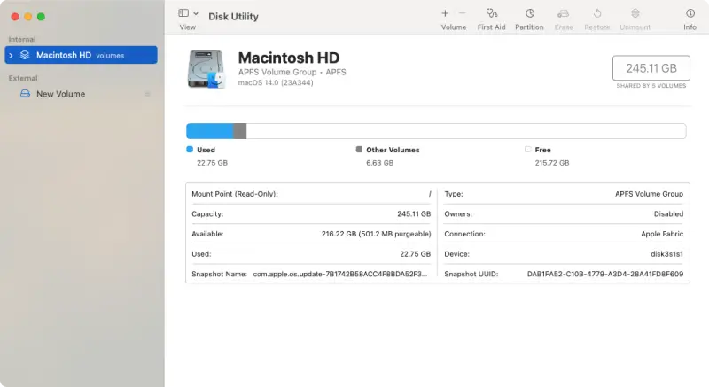Click the Macintosh HD disk image

tap(206, 69)
